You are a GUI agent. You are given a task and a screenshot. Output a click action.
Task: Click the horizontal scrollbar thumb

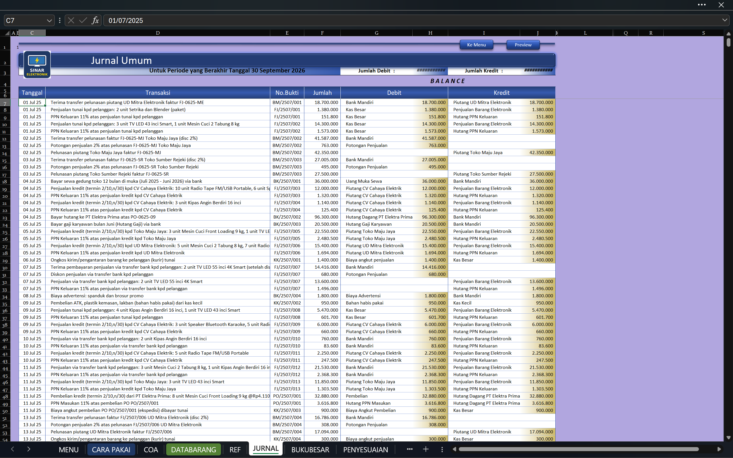(x=579, y=449)
